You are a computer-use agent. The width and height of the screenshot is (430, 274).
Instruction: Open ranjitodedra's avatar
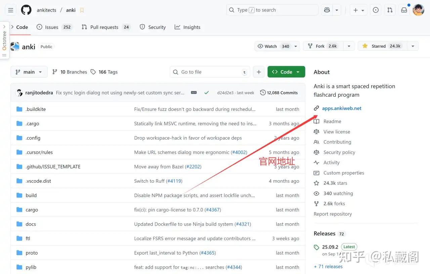coord(19,93)
